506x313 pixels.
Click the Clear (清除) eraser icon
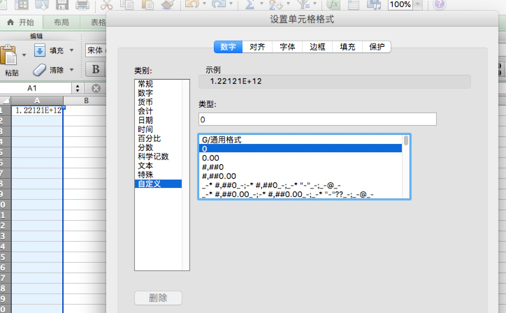pyautogui.click(x=39, y=70)
